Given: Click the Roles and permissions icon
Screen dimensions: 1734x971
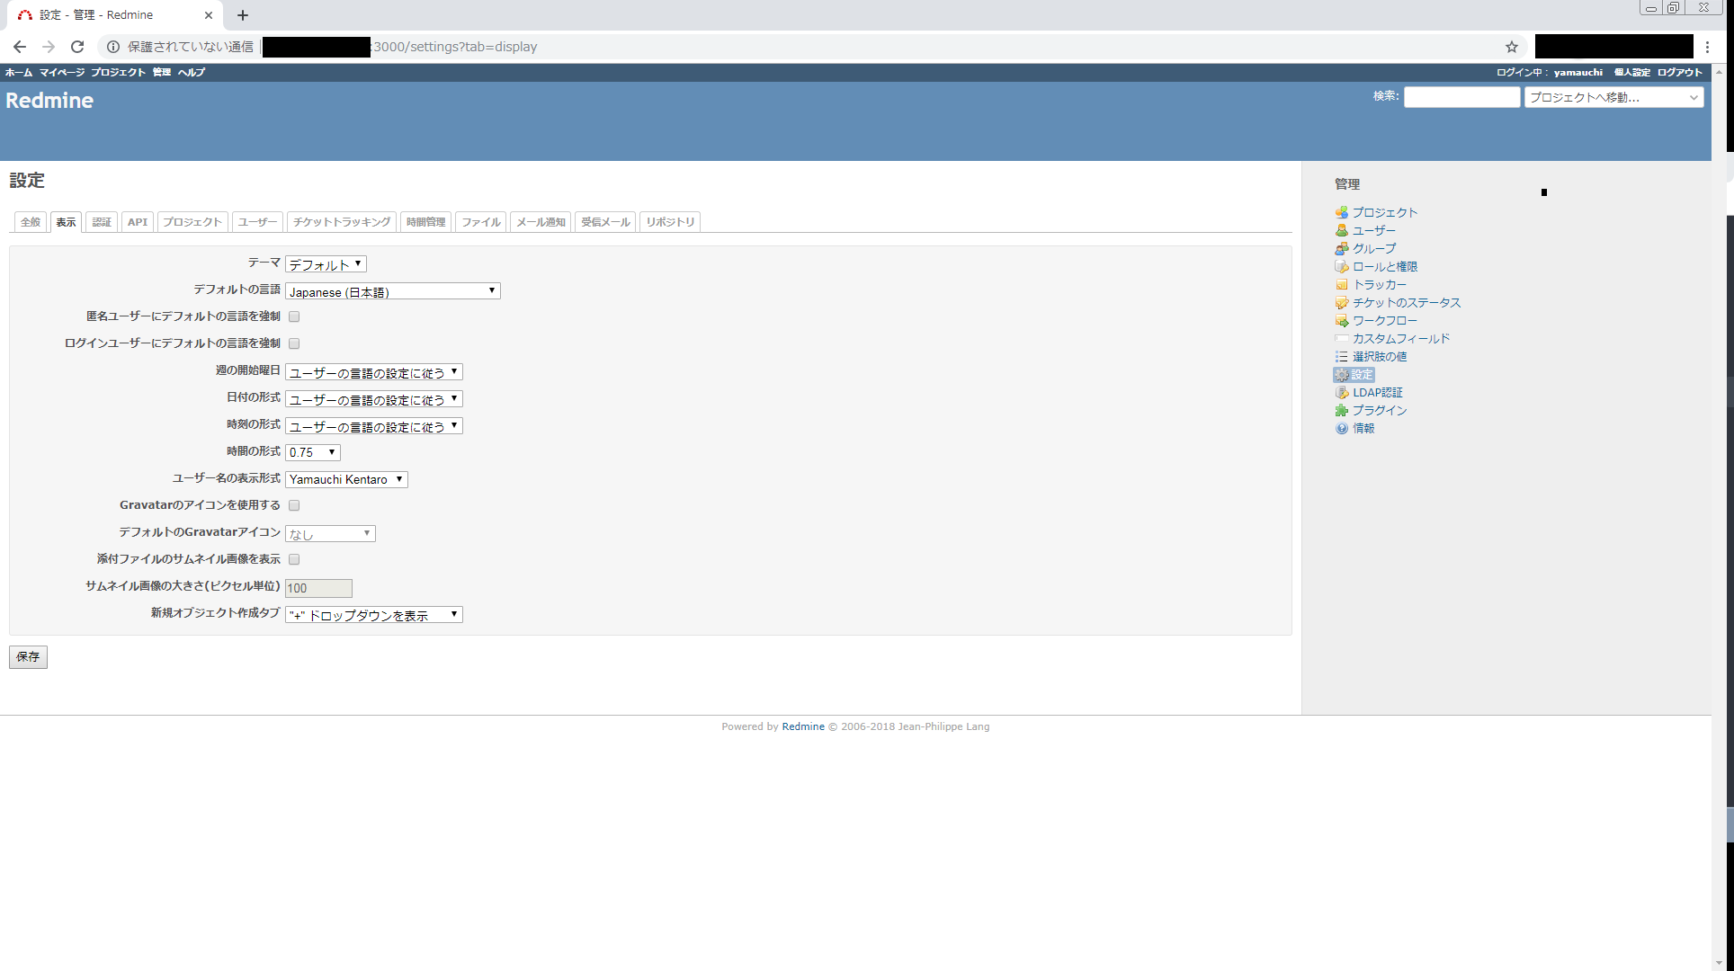Looking at the screenshot, I should (1341, 266).
